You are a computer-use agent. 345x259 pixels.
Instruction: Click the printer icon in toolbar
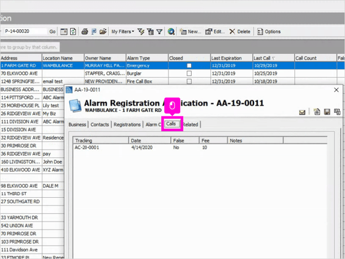coord(85,32)
